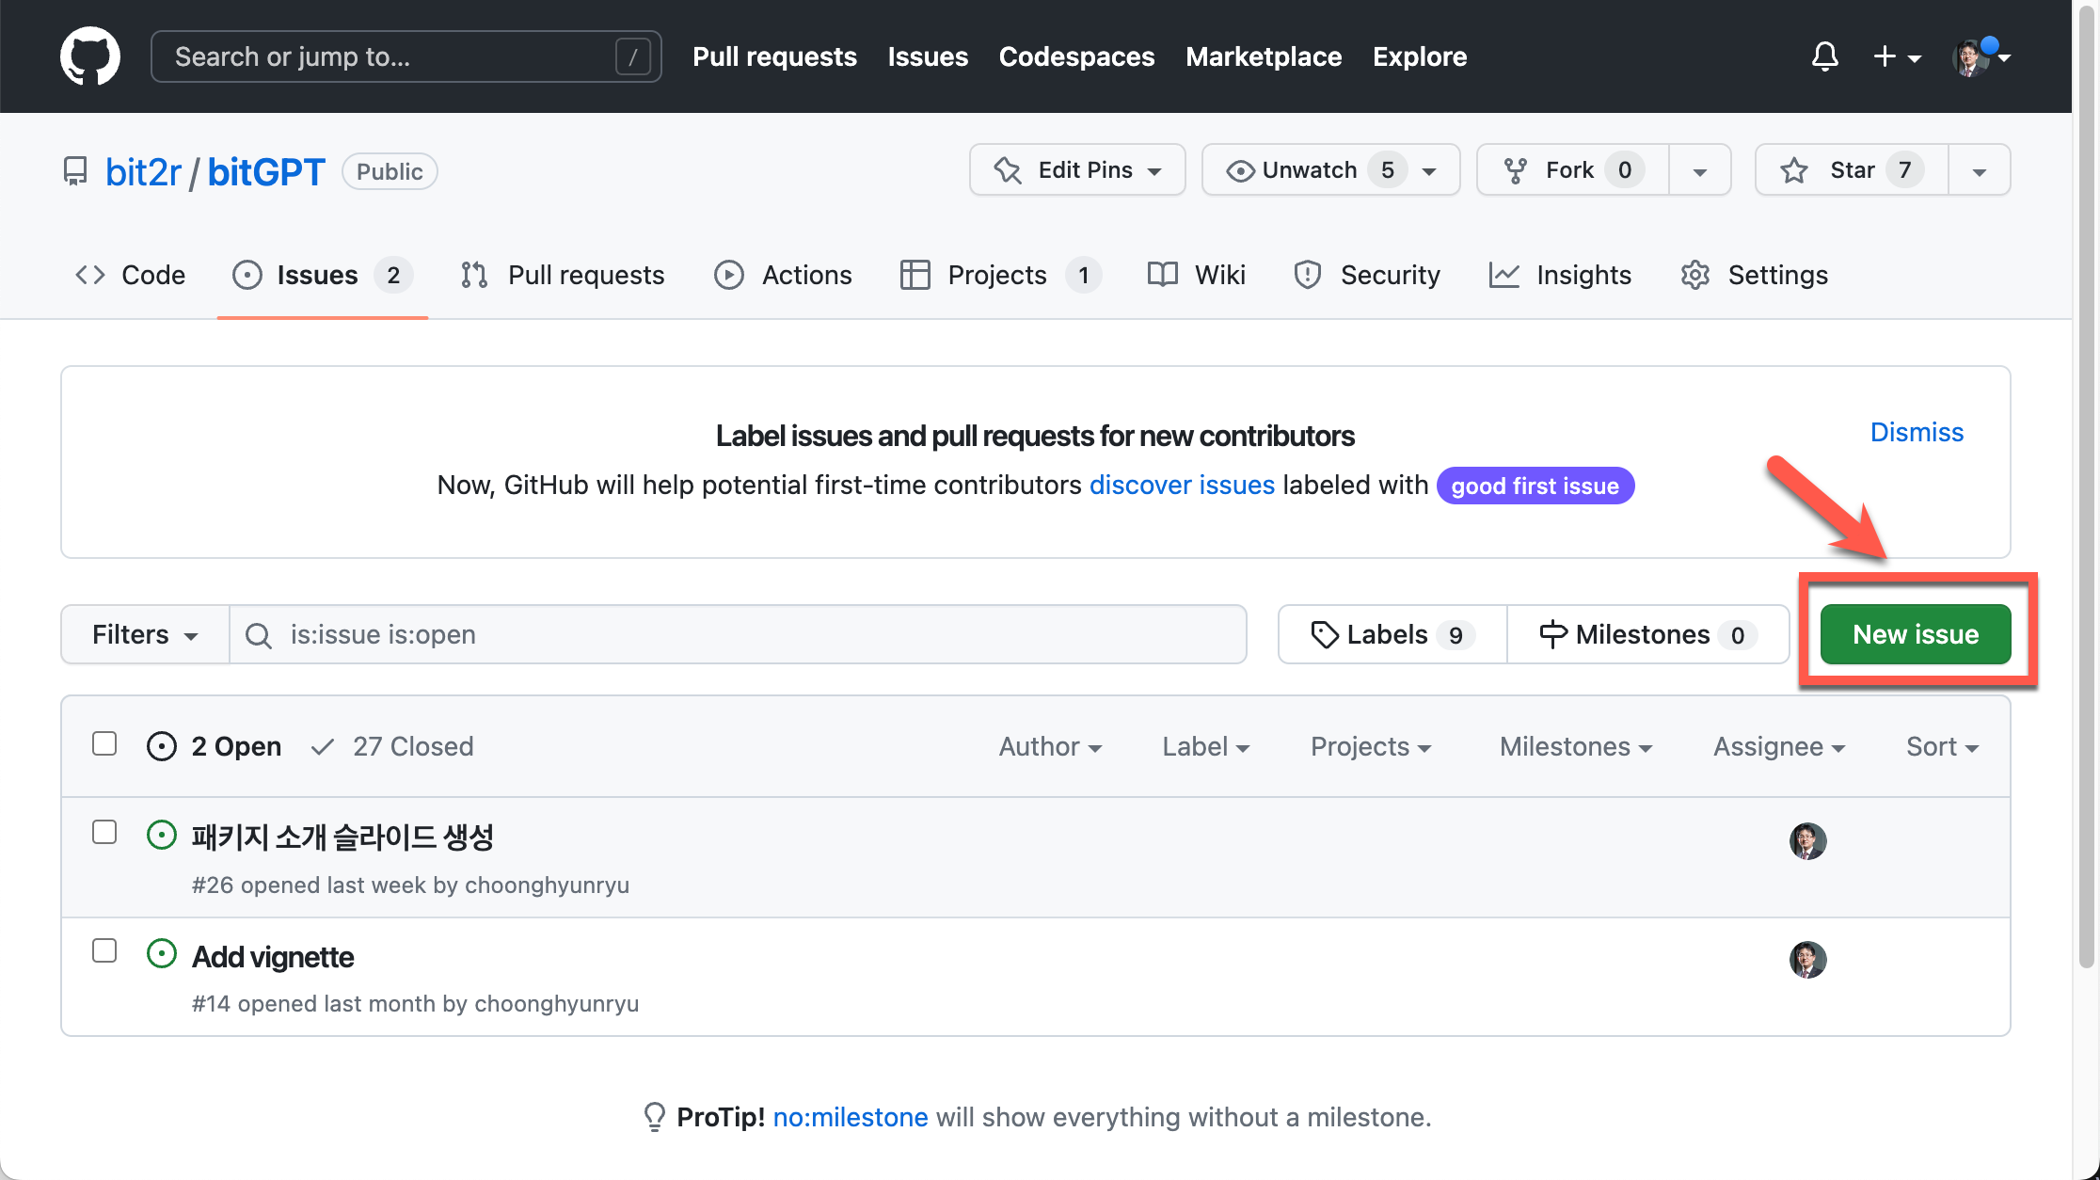
Task: Click the plus create-new icon
Action: 1885,56
